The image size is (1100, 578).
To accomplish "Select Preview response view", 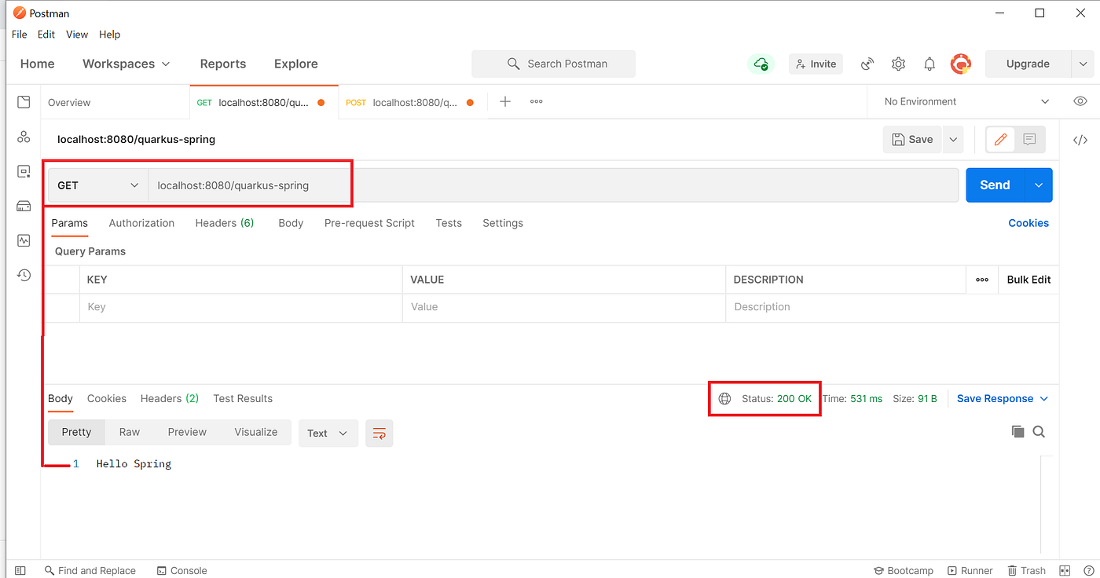I will tap(187, 432).
